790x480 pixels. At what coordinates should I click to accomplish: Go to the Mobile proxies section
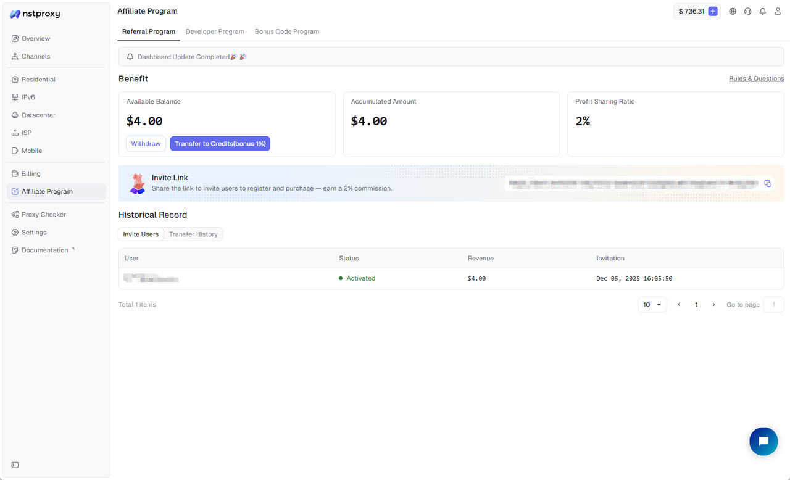tap(31, 151)
